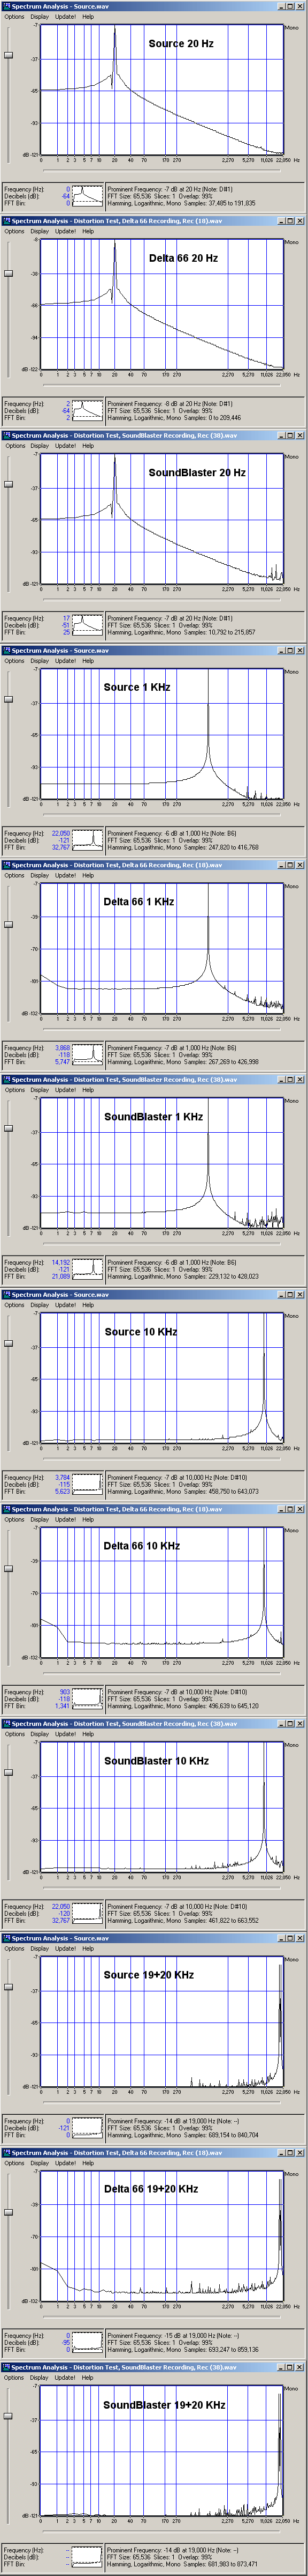
Task: Open Display menu in Source 19+20 KHz window
Action: coord(40,1949)
